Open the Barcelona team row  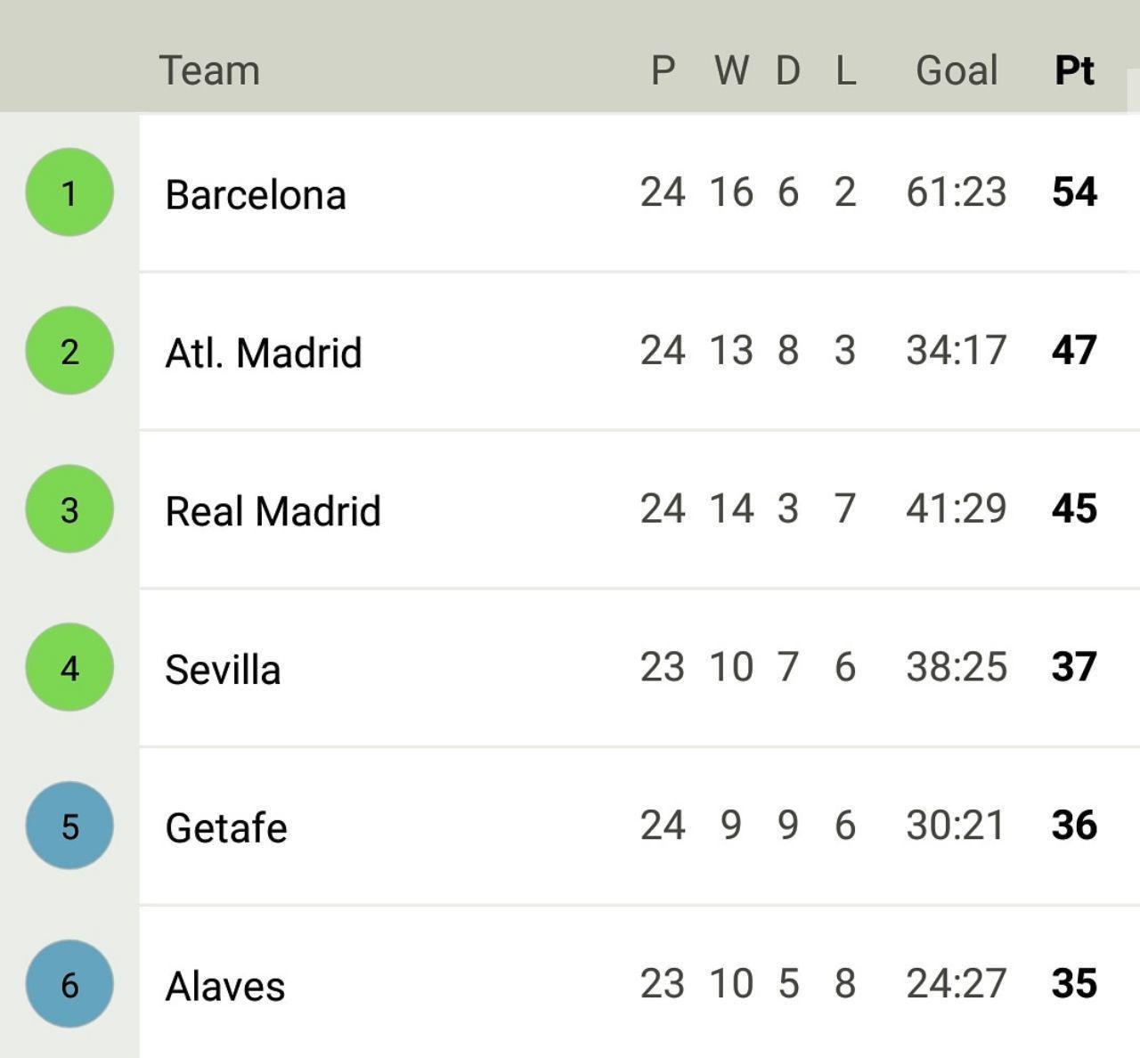tap(639, 193)
